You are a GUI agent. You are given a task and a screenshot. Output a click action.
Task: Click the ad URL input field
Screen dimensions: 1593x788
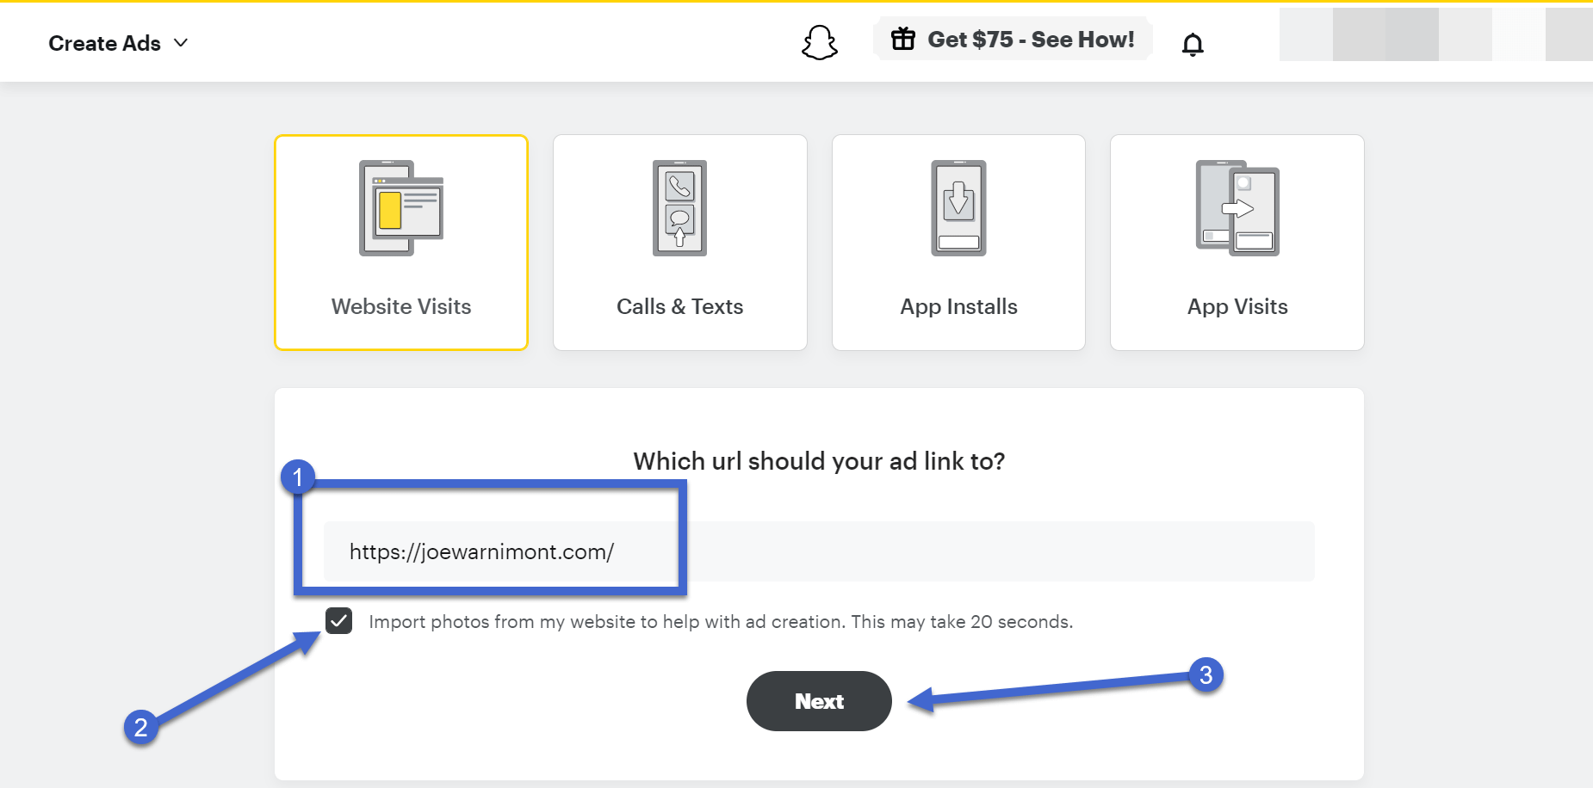coord(818,551)
